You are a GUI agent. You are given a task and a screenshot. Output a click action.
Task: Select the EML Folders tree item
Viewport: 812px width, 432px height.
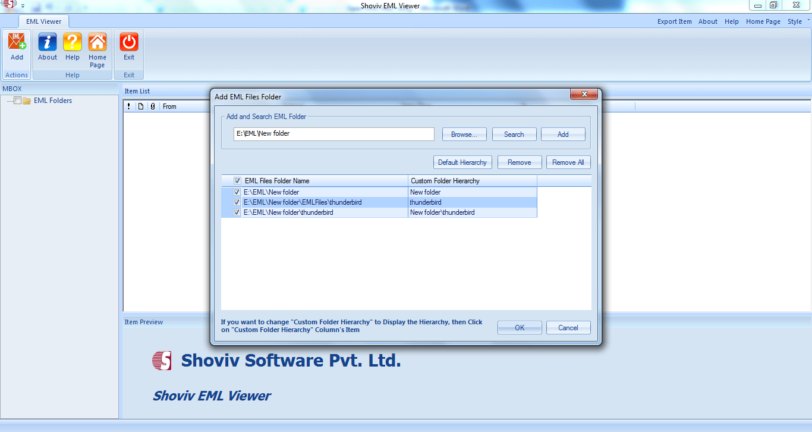pyautogui.click(x=53, y=101)
